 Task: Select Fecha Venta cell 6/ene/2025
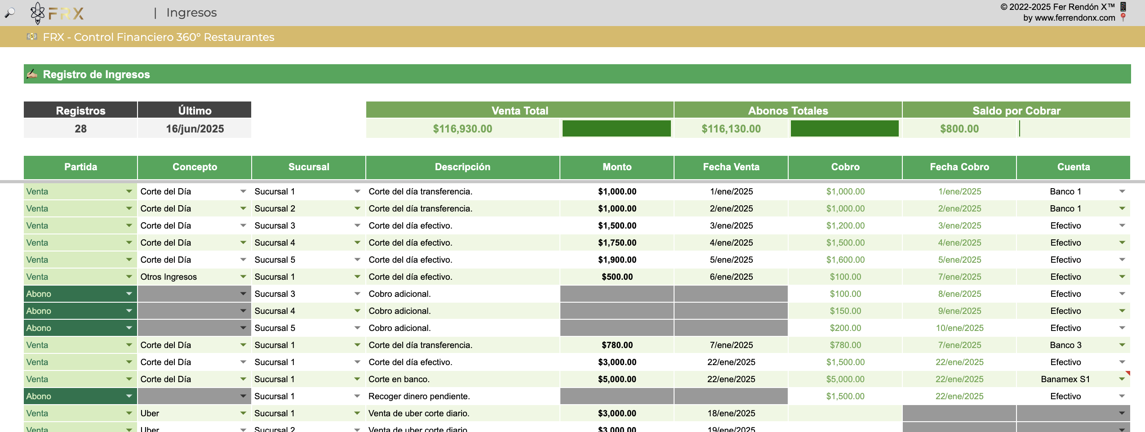731,277
